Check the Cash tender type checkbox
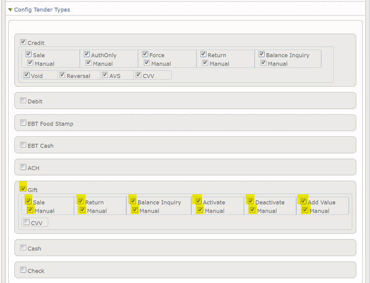Screen dimensions: 370x283 (23, 248)
